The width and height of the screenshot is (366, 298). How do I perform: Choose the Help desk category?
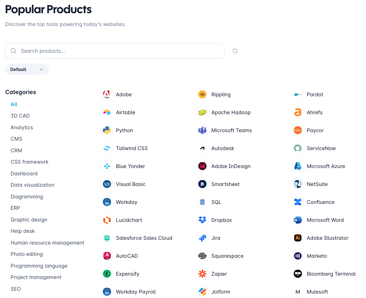coord(23,231)
